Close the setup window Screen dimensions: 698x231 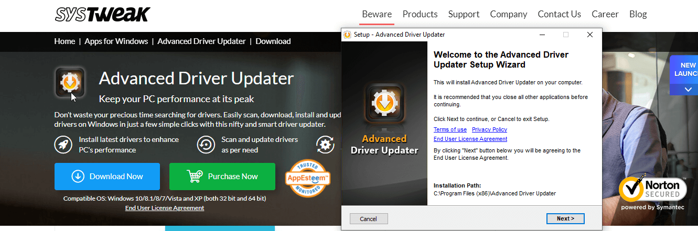590,35
